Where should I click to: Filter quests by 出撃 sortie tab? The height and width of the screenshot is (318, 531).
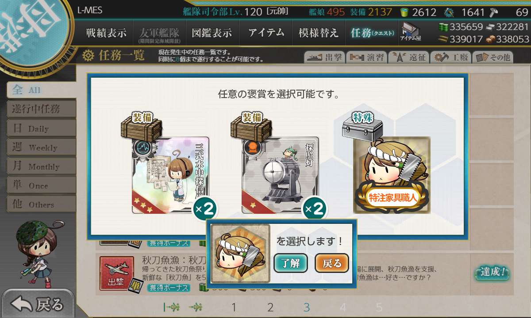click(324, 57)
